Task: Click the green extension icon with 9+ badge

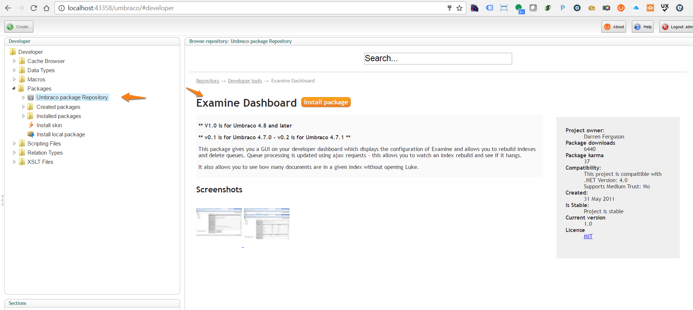Action: coord(519,8)
